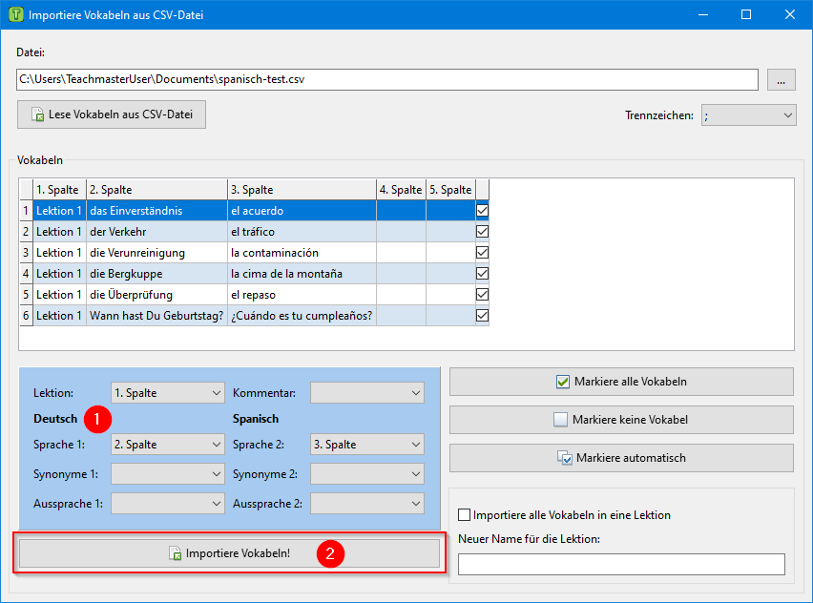
Task: Click the 'Neuer Name für die Lektion' text field
Action: coord(621,564)
